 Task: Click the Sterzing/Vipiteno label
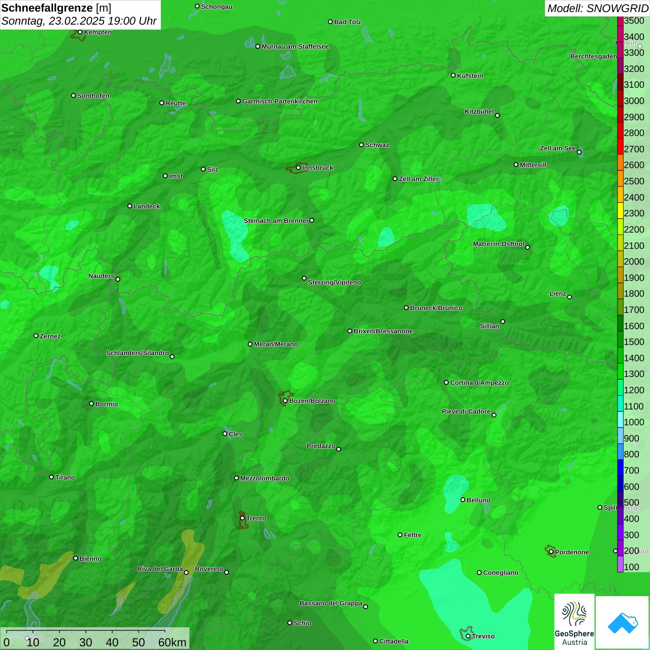[334, 282]
